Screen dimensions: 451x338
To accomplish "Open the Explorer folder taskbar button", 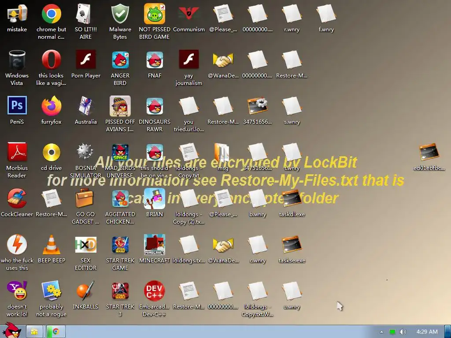I will tap(34, 332).
